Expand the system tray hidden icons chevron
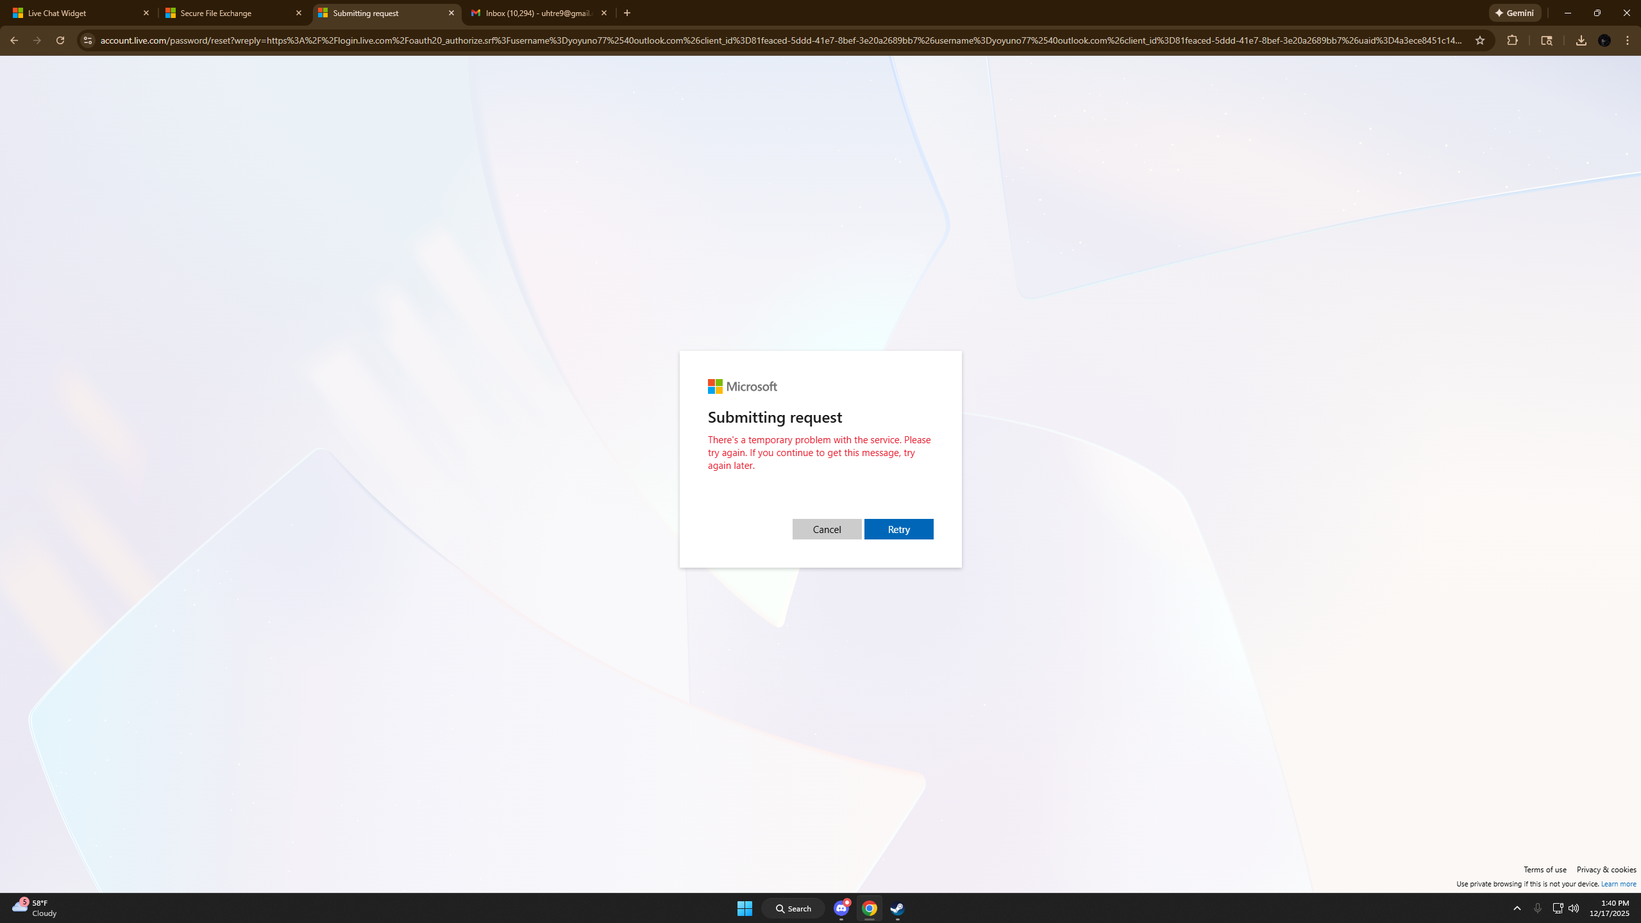This screenshot has height=923, width=1641. pyautogui.click(x=1517, y=908)
